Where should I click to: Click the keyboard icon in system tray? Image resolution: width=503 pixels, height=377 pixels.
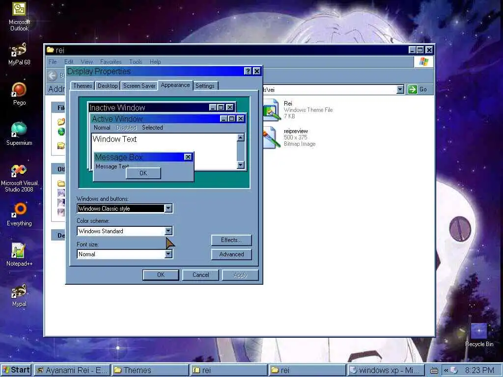(x=434, y=370)
